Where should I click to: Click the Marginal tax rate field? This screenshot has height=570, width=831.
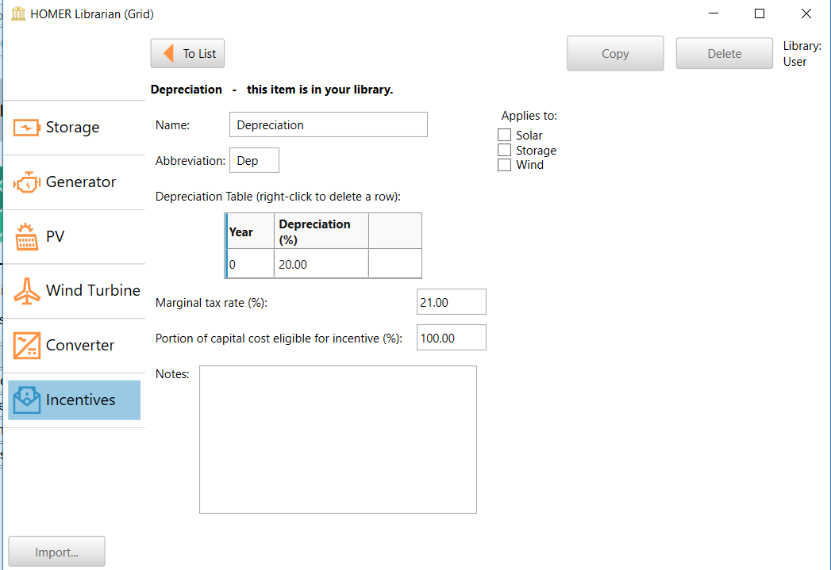click(451, 301)
